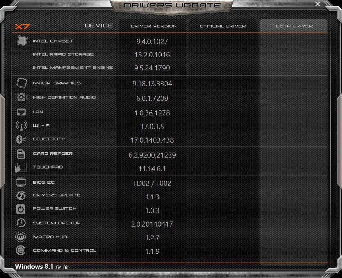Click the orange X7 logo
Viewport: 342px width, 278px height.
(22, 27)
